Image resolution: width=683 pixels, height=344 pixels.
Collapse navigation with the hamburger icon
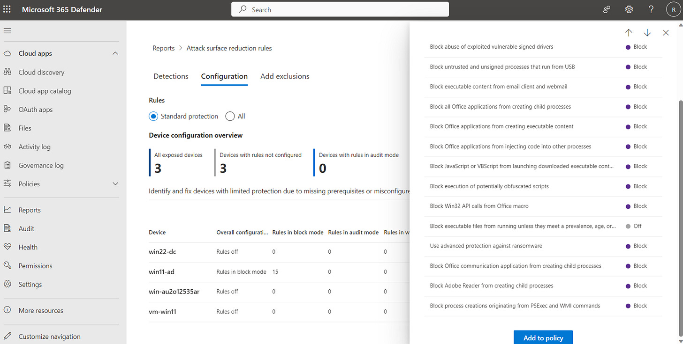pyautogui.click(x=7, y=30)
